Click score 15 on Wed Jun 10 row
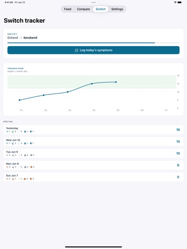Screen dimensions: 187x249 click(x=178, y=142)
